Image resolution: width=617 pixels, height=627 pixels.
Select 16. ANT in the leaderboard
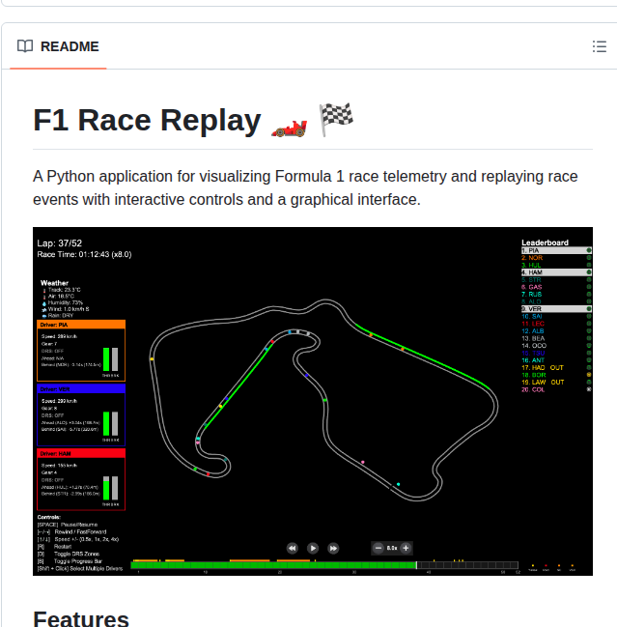(x=556, y=360)
